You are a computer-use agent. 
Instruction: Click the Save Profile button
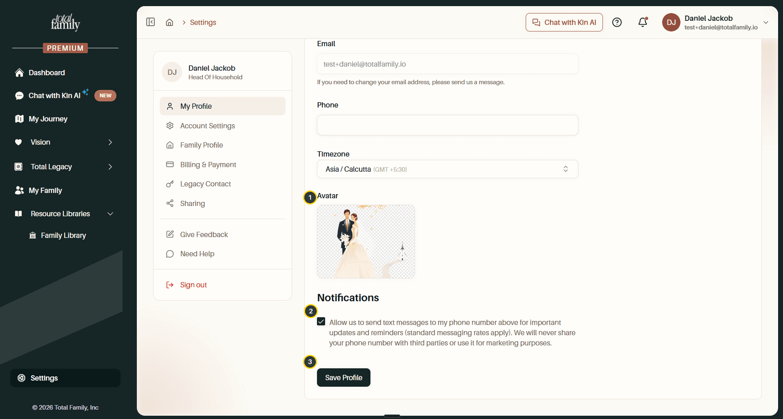[344, 377]
